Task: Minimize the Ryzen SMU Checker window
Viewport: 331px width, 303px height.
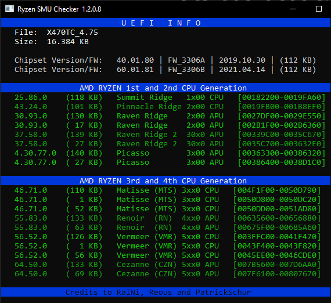Action: point(293,9)
